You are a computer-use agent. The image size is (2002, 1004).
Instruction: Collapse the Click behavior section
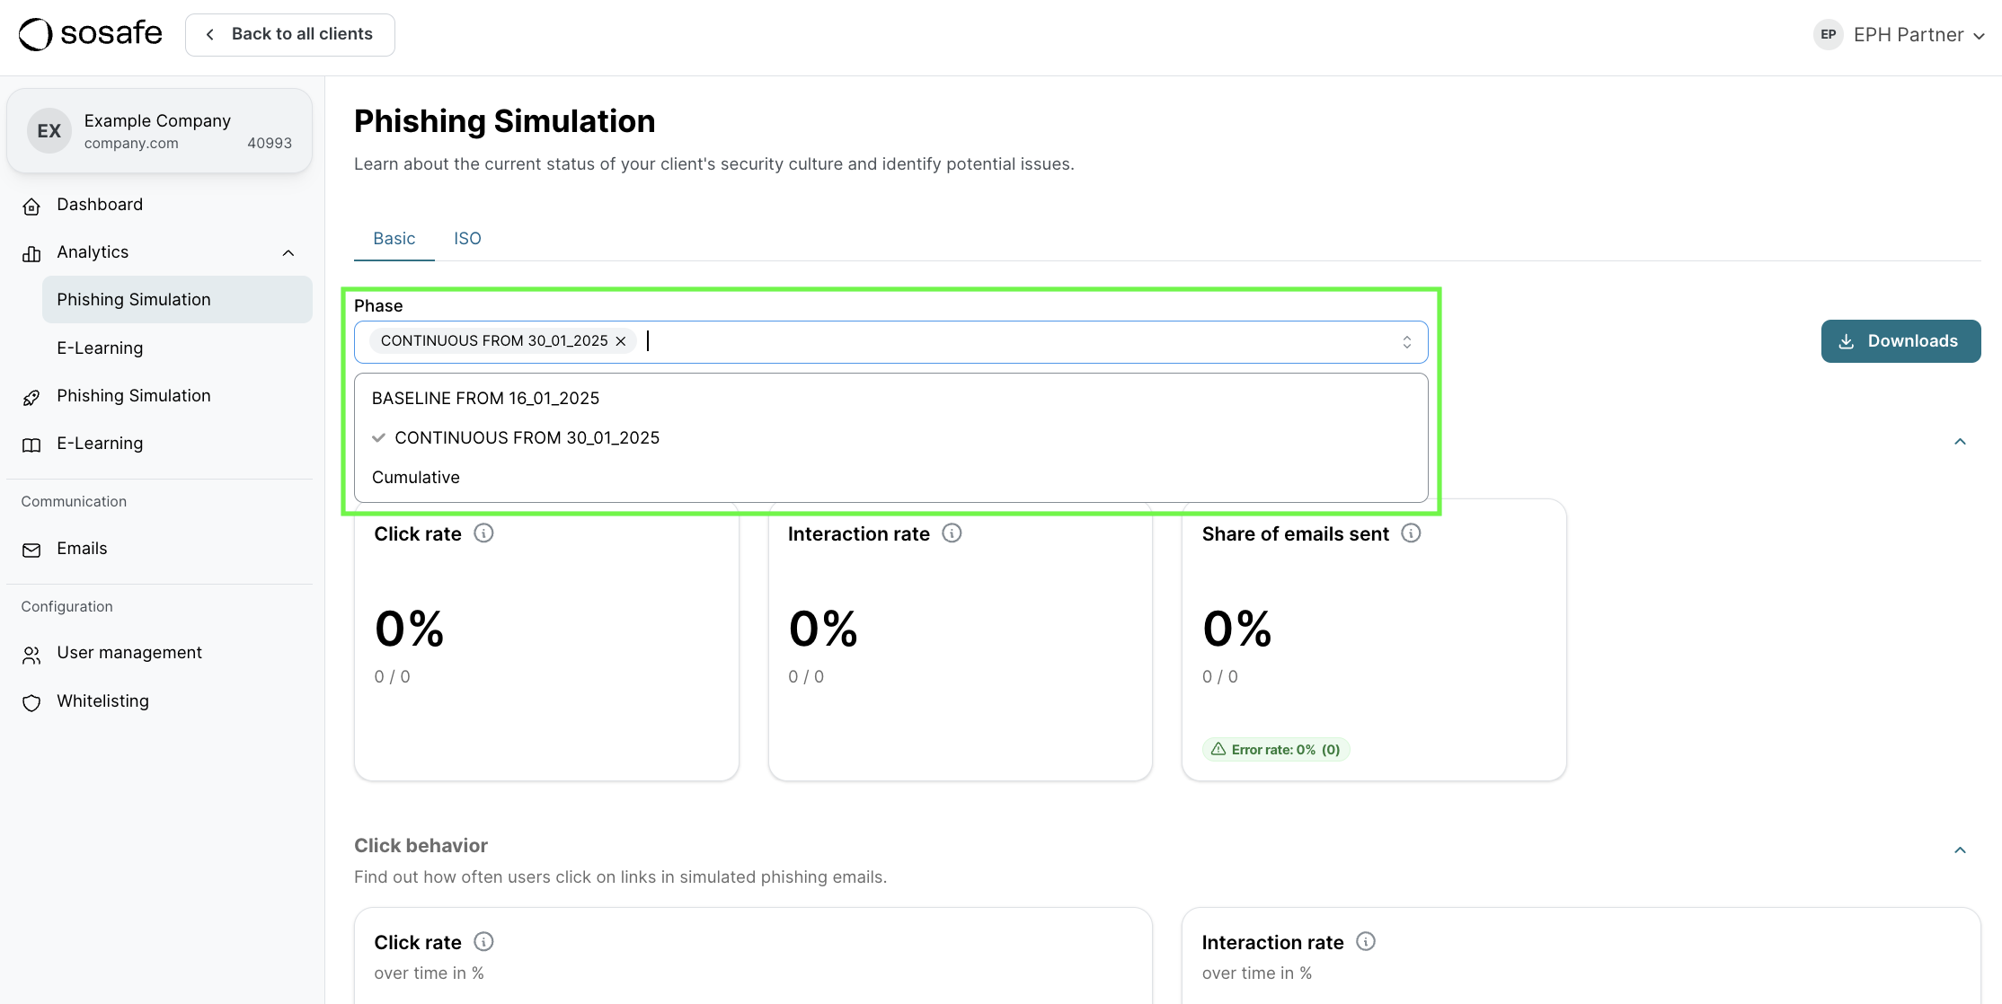1960,850
